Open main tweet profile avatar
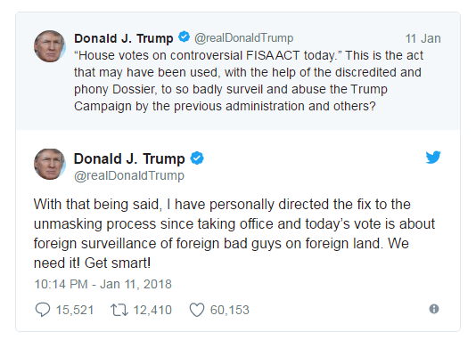Screen dimensions: 476x340 click(x=50, y=165)
